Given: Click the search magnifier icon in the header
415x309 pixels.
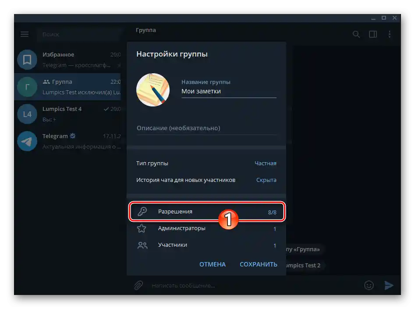Looking at the screenshot, I should [356, 34].
